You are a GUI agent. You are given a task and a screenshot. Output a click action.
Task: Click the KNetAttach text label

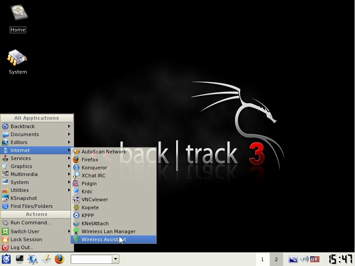click(x=95, y=223)
